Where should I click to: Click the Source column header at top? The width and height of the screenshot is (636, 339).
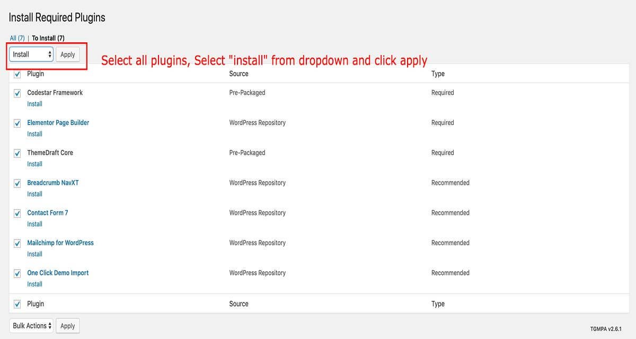point(239,74)
